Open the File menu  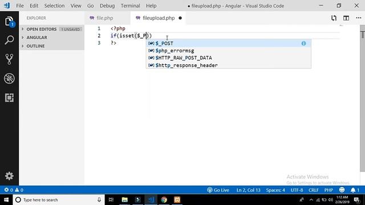[x=20, y=6]
